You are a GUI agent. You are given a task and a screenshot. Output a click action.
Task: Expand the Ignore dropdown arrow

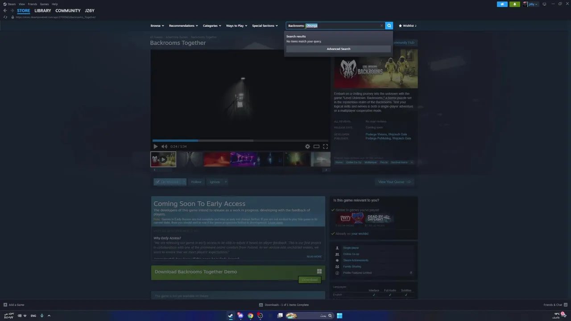(x=226, y=182)
